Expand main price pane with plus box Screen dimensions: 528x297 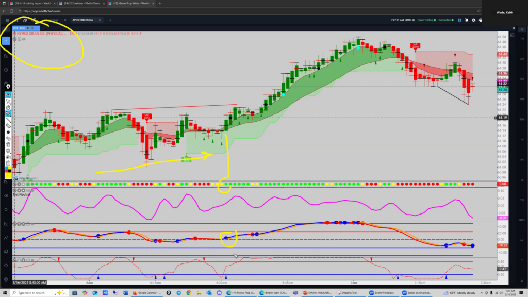tap(19, 39)
